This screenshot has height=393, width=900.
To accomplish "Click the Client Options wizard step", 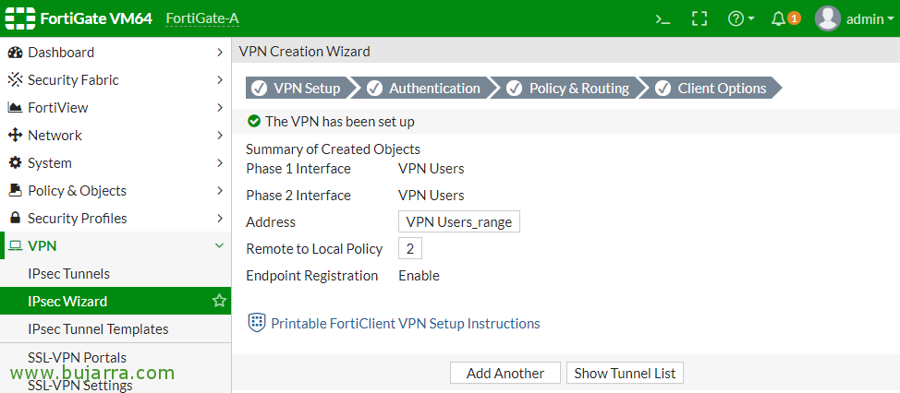I will (x=712, y=89).
